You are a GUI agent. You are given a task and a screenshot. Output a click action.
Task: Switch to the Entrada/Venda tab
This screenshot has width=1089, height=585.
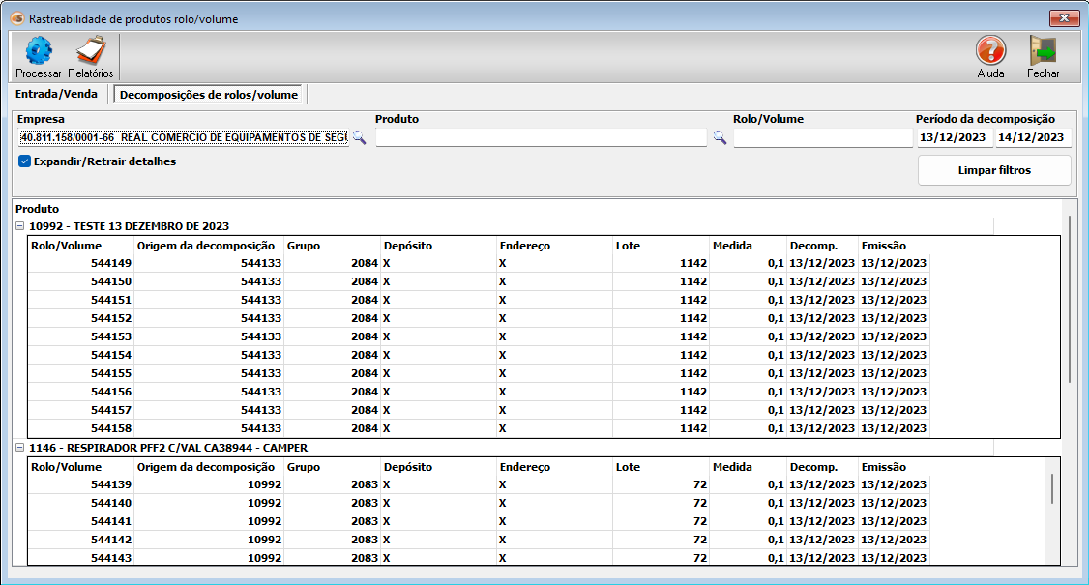click(55, 95)
